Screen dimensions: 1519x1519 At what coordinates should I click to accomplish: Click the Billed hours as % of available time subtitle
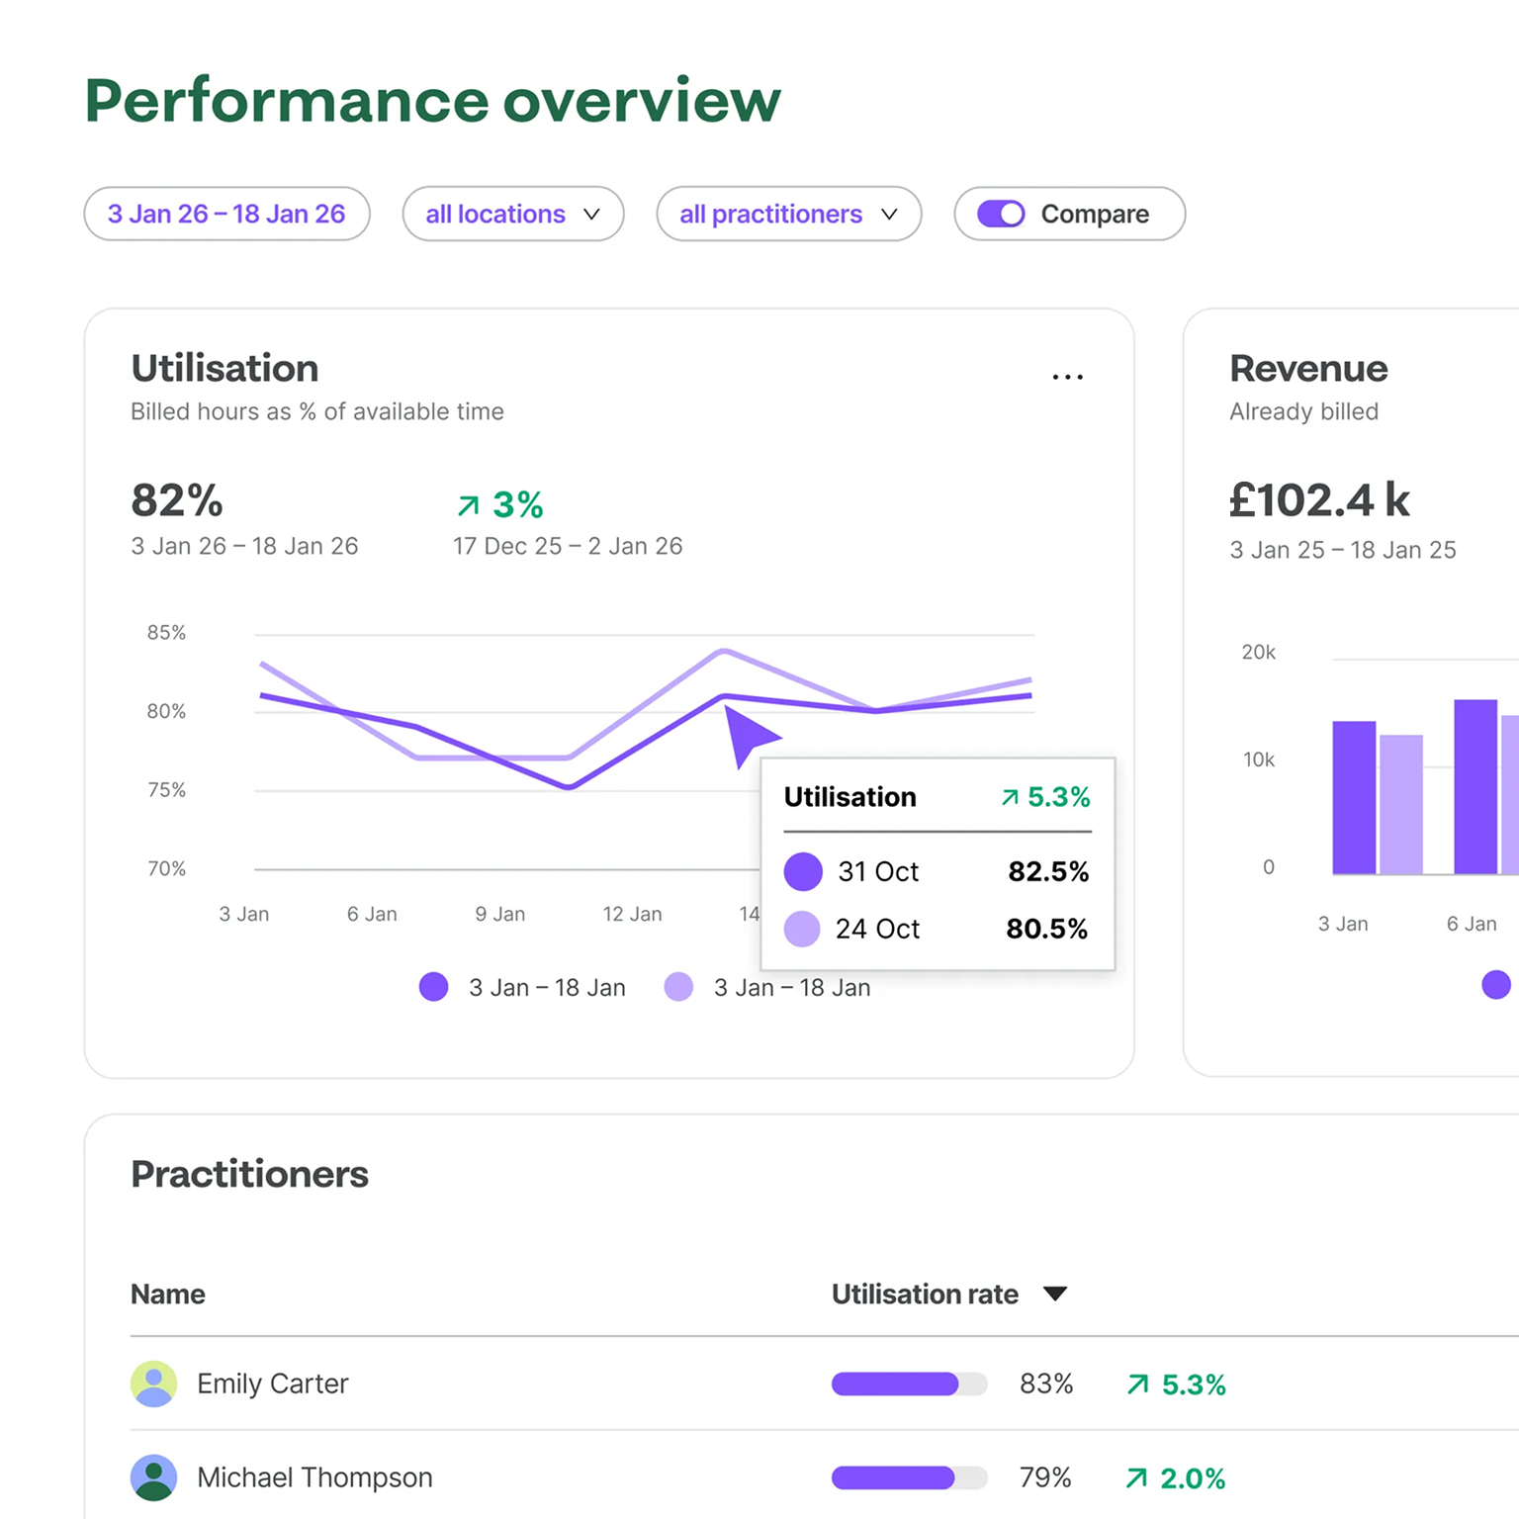pos(317,411)
